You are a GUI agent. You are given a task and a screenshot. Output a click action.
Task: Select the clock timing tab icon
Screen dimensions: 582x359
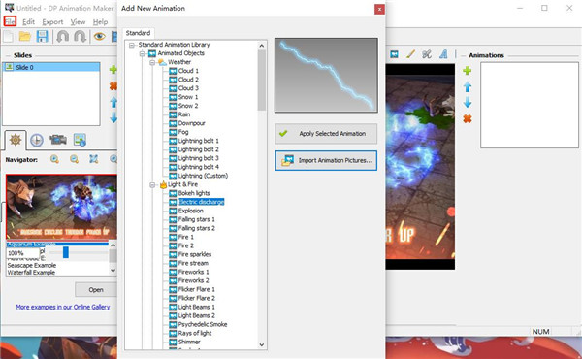(x=37, y=140)
